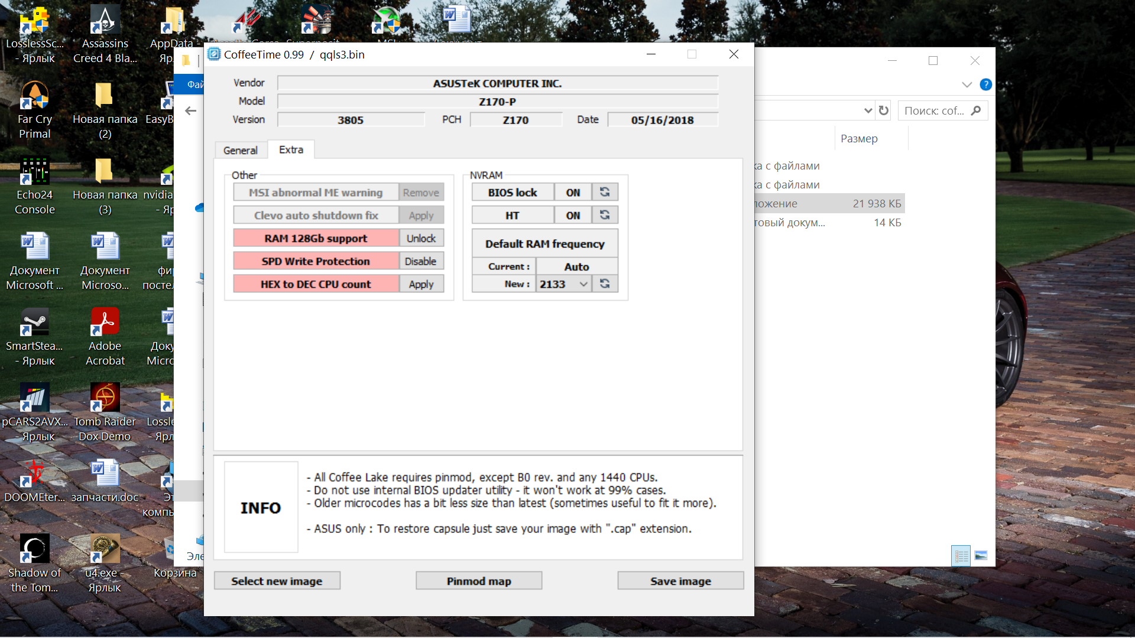The height and width of the screenshot is (638, 1135).
Task: Expand Explorer address bar history dropdown
Action: tap(868, 110)
